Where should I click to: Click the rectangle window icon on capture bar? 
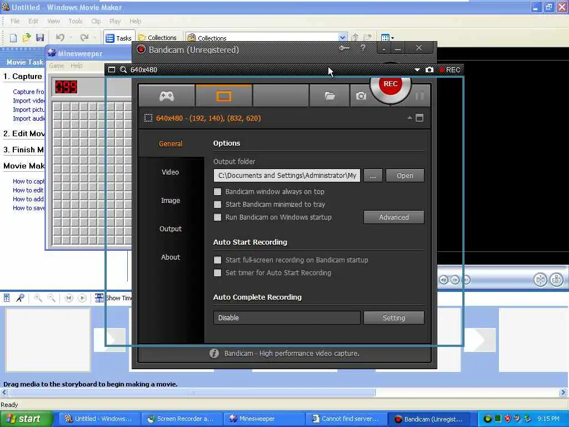pos(112,69)
